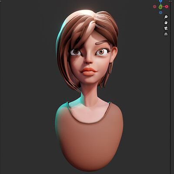The width and height of the screenshot is (174, 174).
Task: Click the blue Z axis handle at top
Action: 161,1
